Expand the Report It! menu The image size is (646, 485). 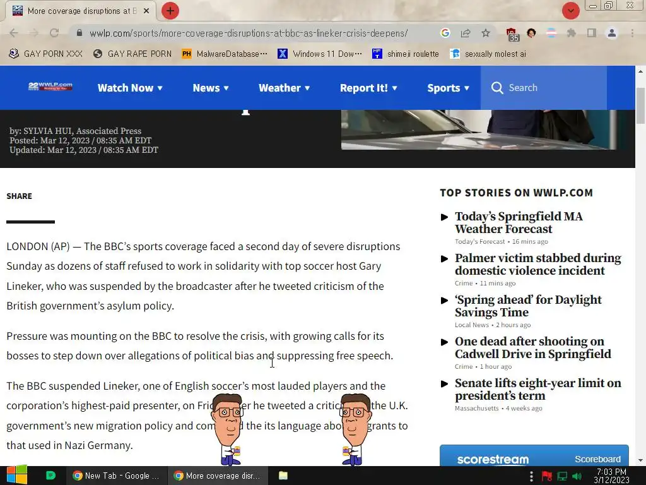pos(368,88)
